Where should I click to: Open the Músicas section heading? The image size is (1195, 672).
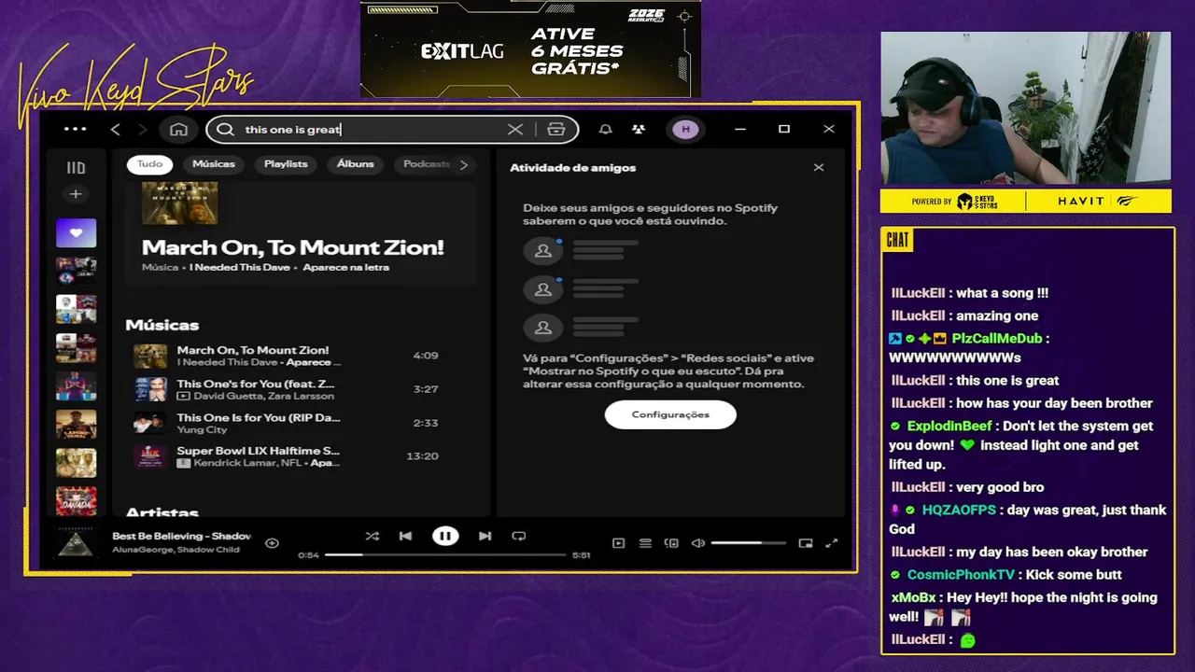click(x=162, y=325)
